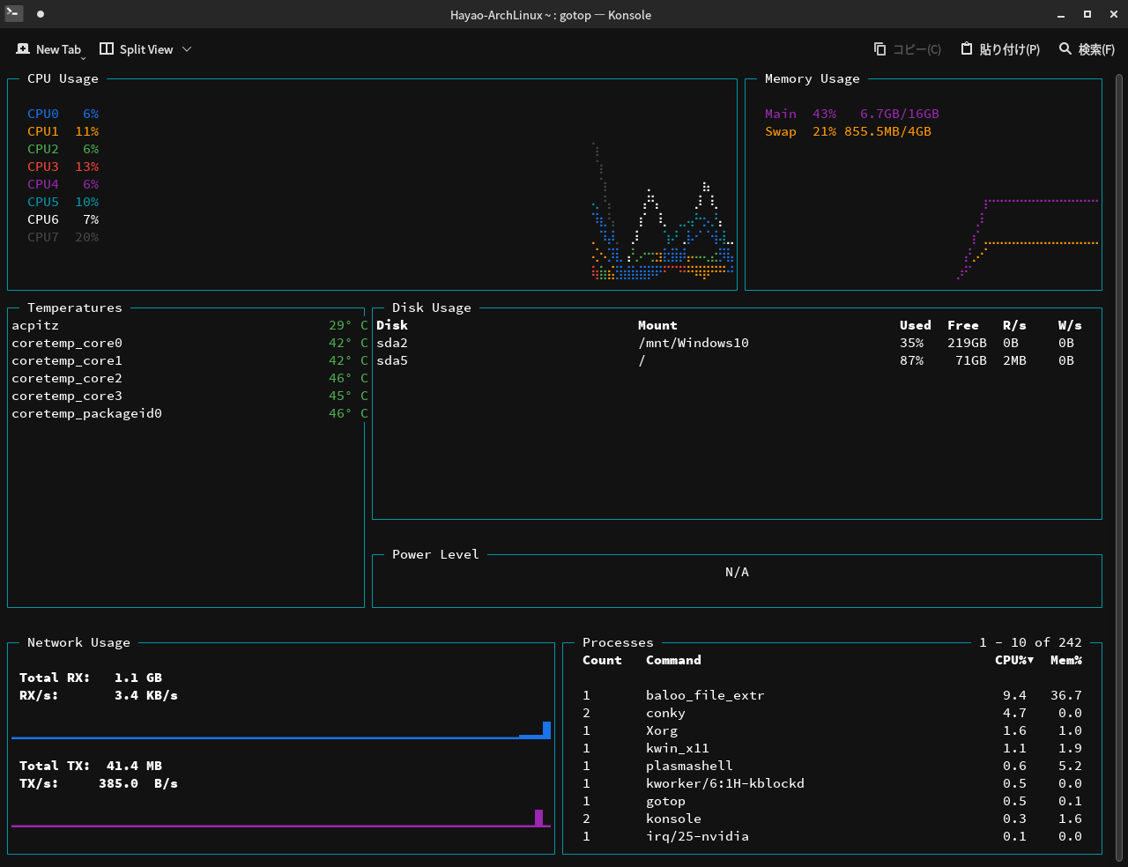Viewport: 1128px width, 867px height.
Task: Click the vertical scrollbar of terminal
Action: [x=1119, y=467]
